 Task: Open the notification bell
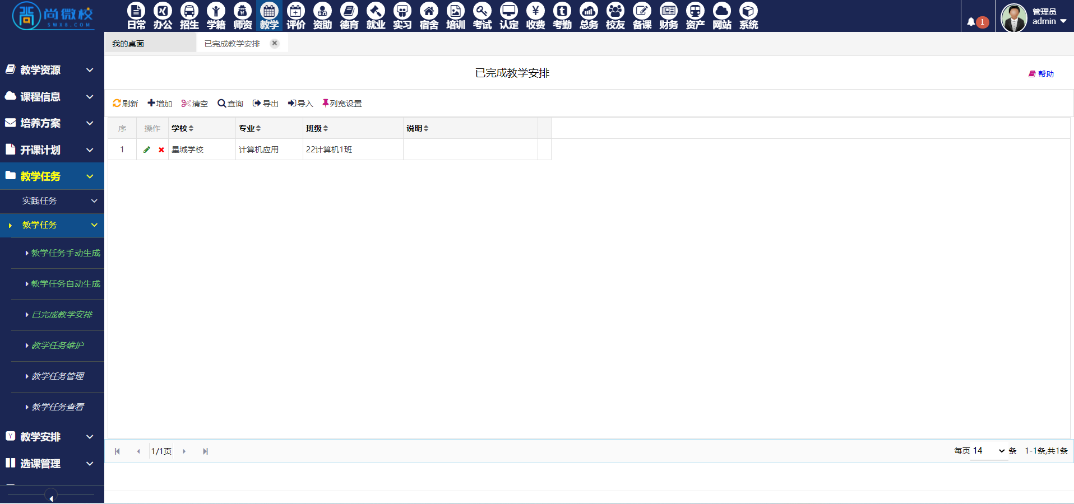971,22
